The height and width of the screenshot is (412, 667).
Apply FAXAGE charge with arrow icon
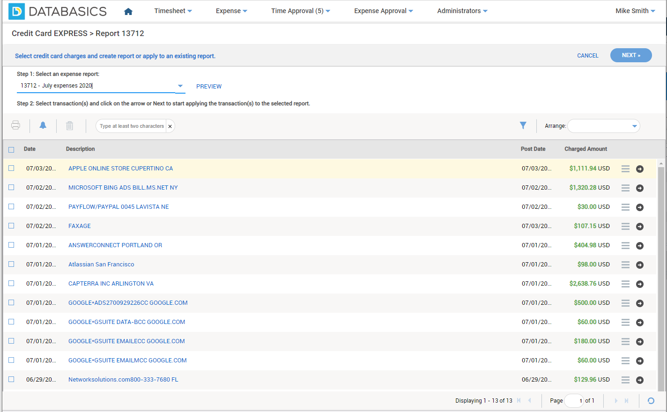(640, 227)
